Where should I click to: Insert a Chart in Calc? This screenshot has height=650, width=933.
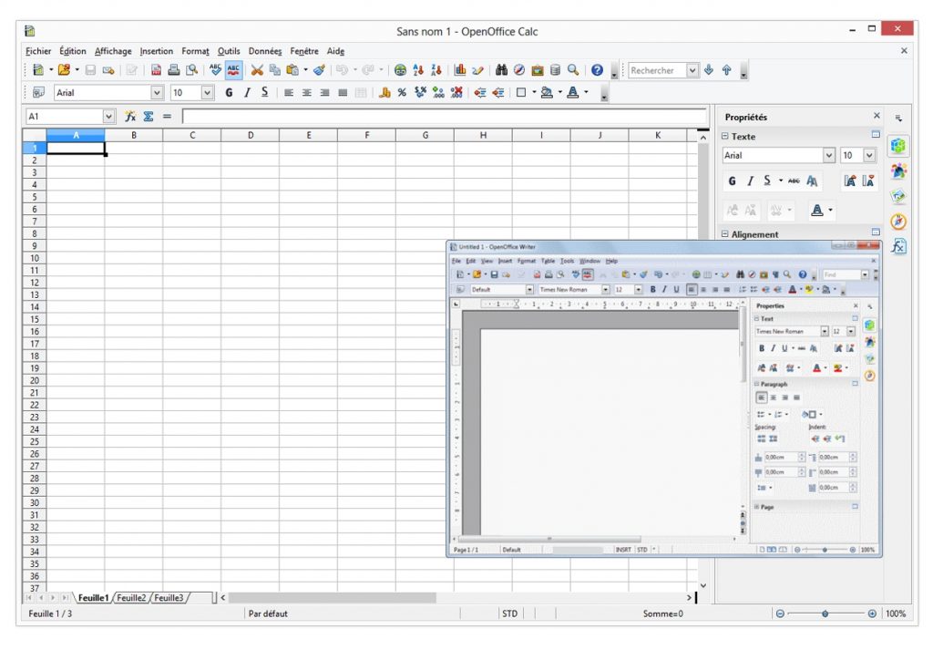click(x=460, y=70)
